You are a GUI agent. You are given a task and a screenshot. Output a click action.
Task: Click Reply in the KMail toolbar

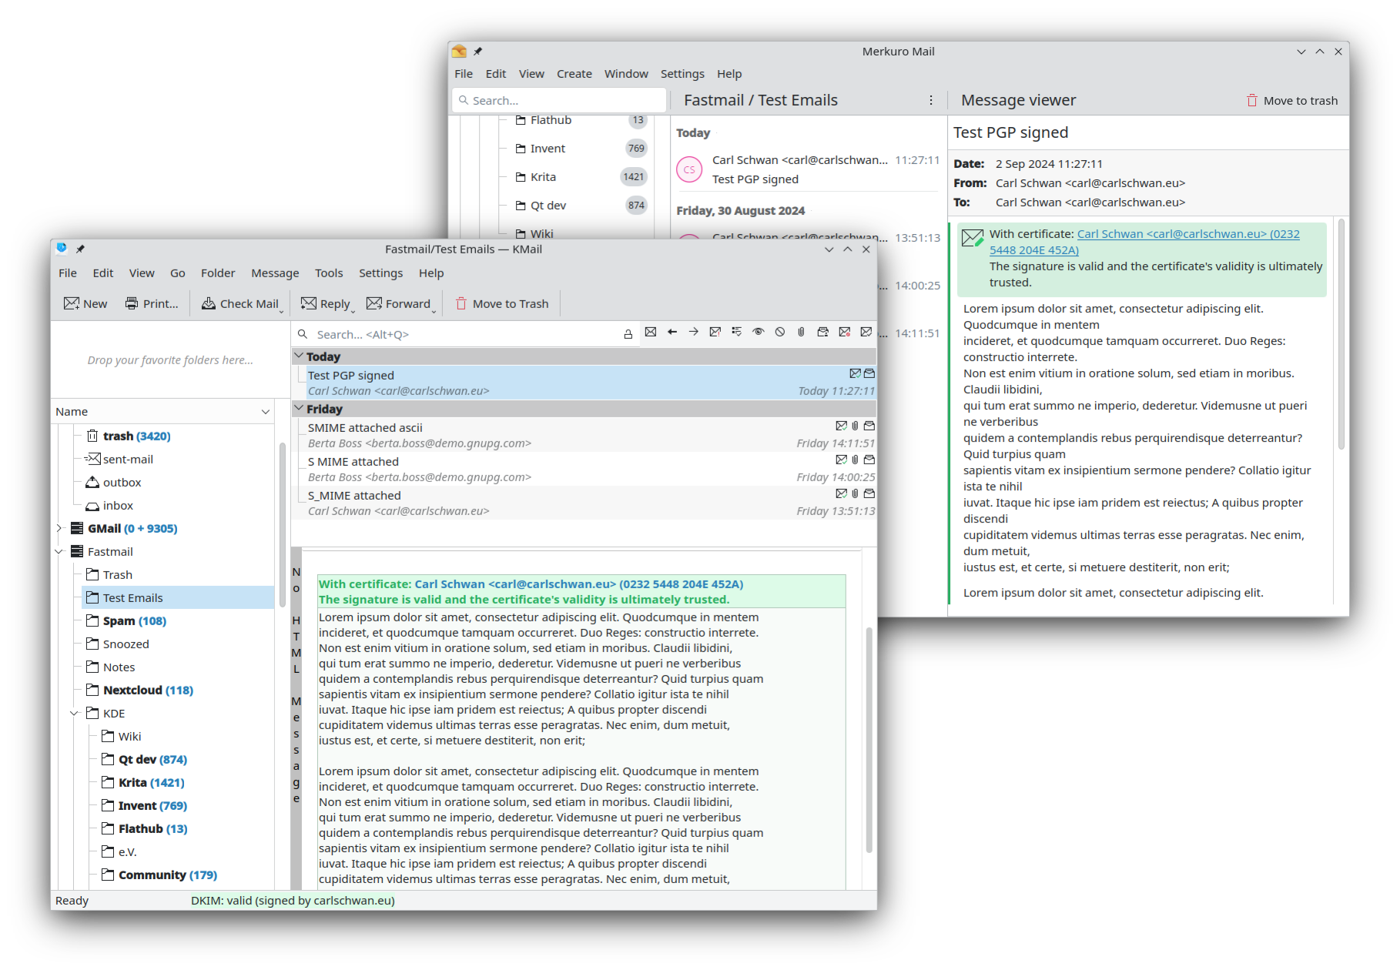coord(325,303)
